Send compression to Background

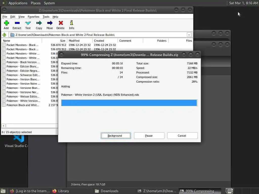[116, 136]
